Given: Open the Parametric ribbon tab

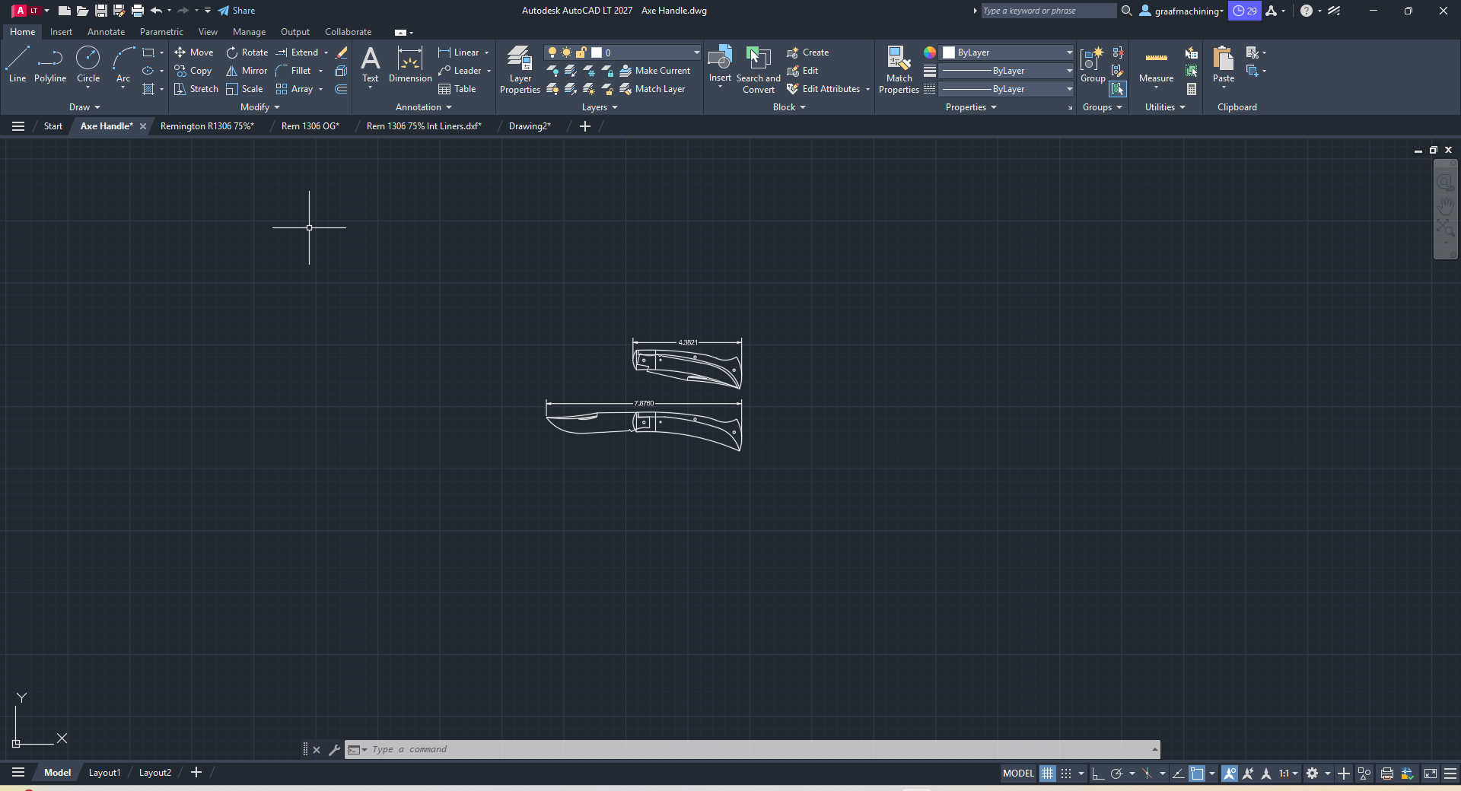Looking at the screenshot, I should 161,32.
